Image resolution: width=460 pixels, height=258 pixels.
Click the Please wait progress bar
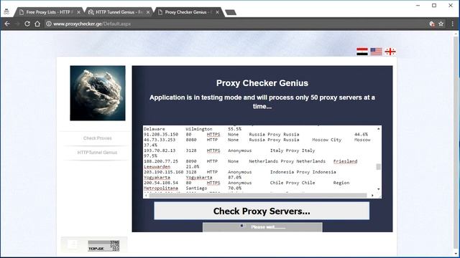pos(262,227)
